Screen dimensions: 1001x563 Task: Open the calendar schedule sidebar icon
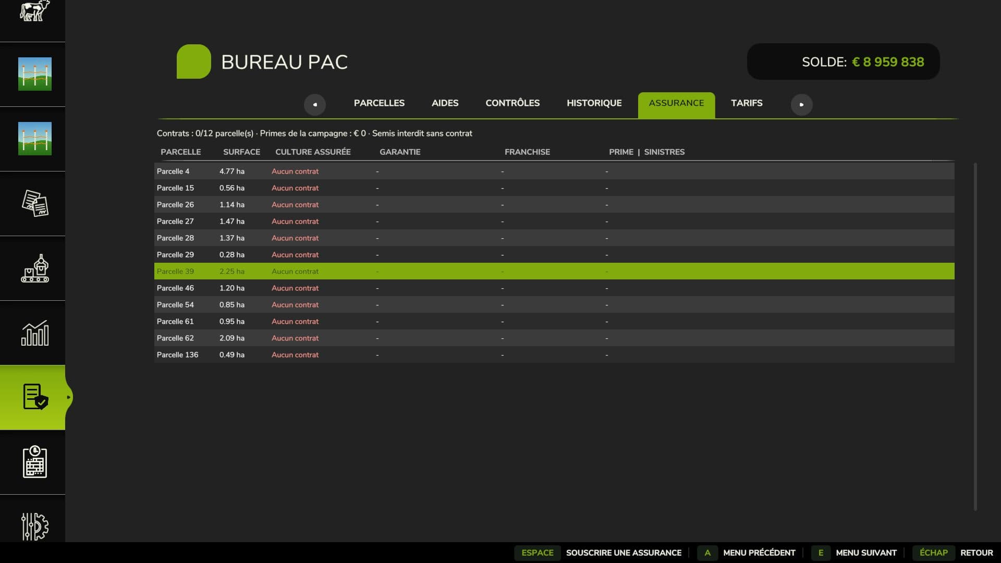[35, 462]
